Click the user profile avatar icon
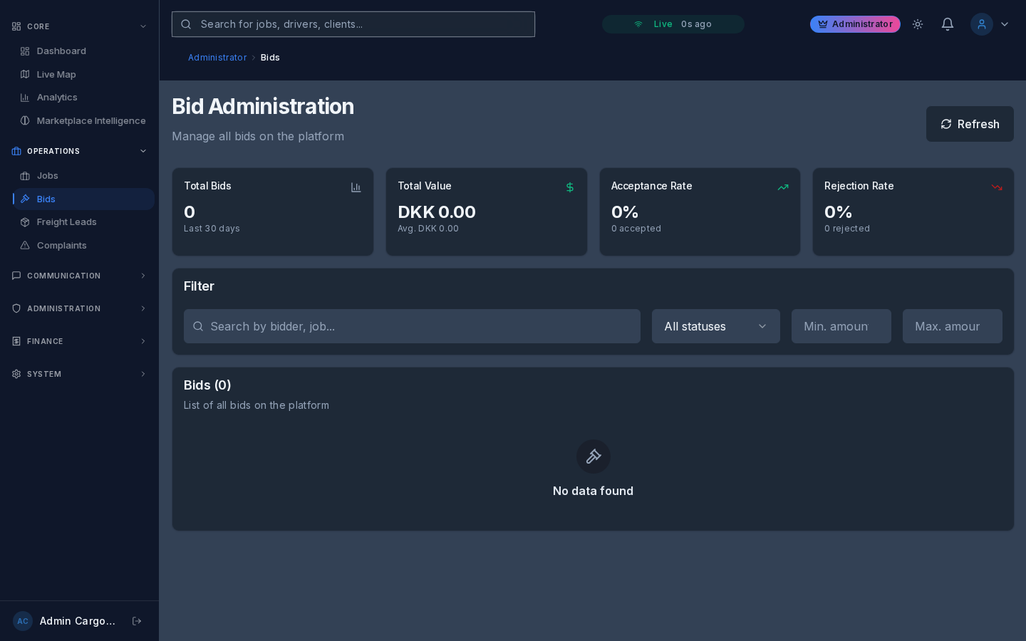This screenshot has width=1026, height=641. (x=982, y=24)
